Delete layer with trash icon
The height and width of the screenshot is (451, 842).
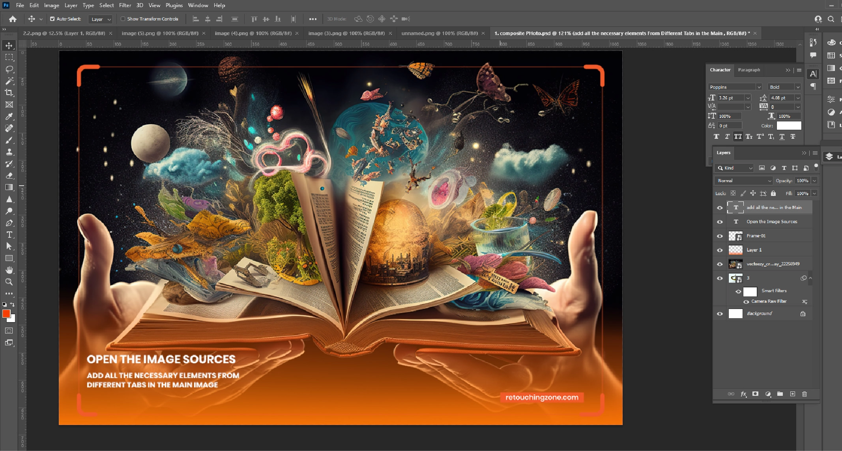[805, 394]
